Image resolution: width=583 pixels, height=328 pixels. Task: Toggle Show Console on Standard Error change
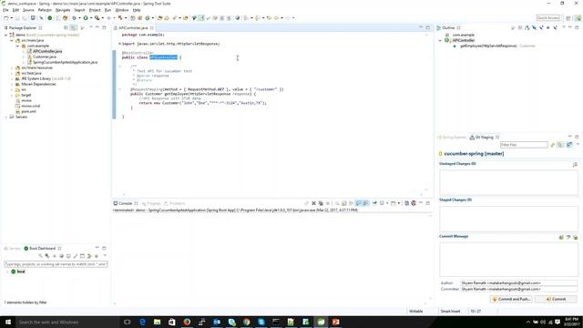[x=366, y=203]
